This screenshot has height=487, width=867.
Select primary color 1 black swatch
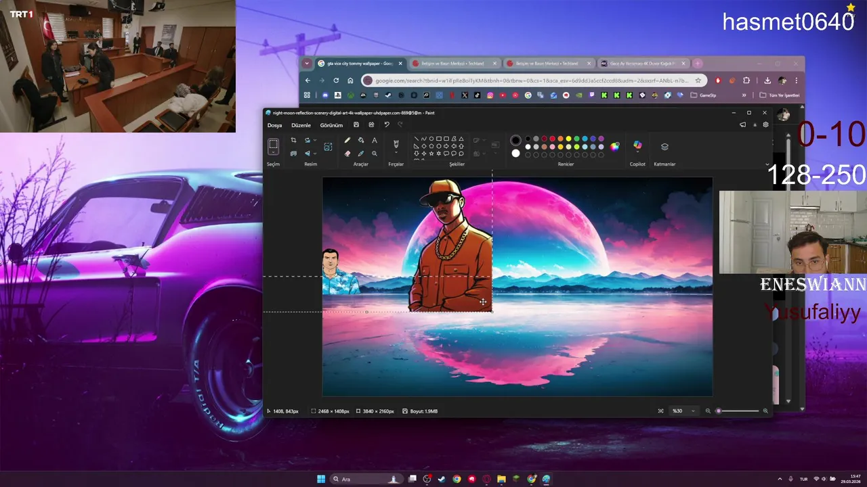[x=516, y=140]
